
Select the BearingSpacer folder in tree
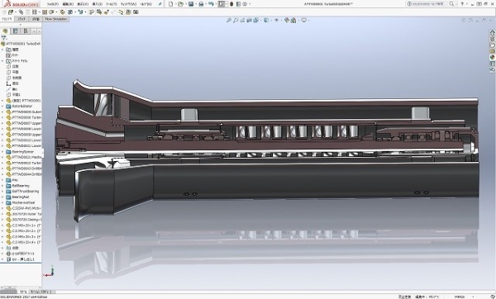click(22, 152)
